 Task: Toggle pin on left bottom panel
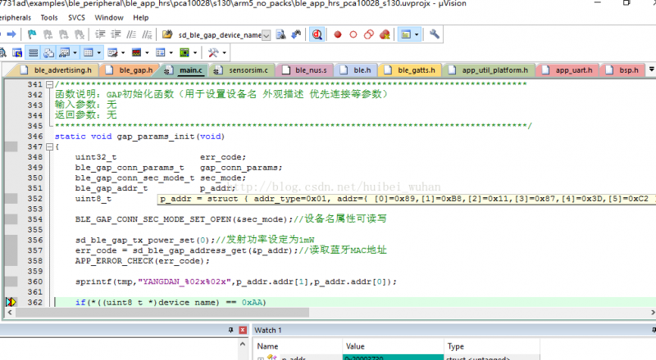[x=230, y=330]
